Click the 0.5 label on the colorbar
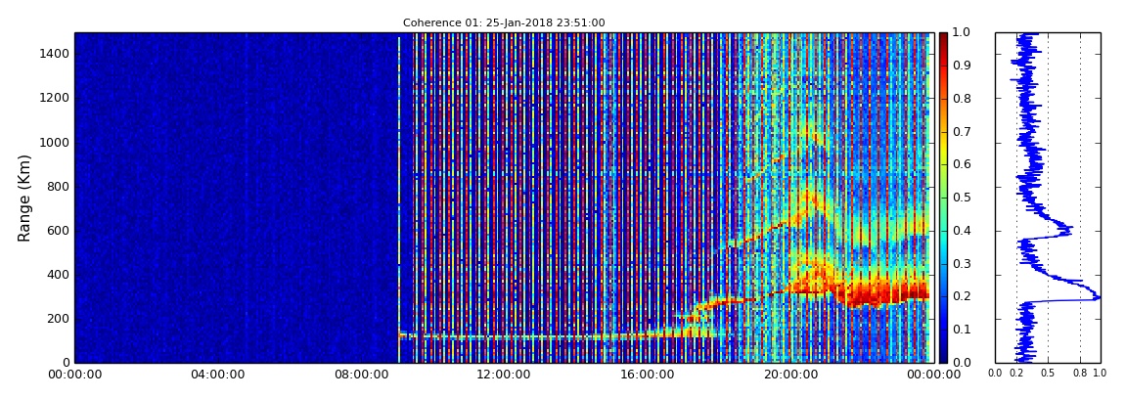The image size is (1125, 398). [960, 198]
